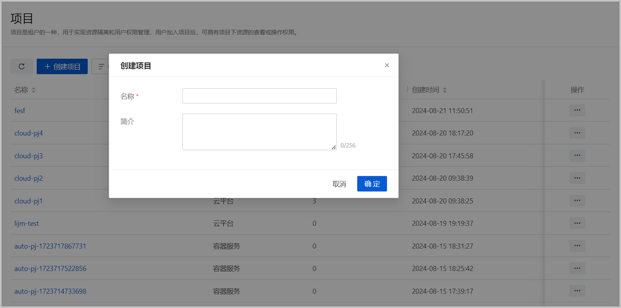Open the cloud-pj1 project link

(x=28, y=201)
